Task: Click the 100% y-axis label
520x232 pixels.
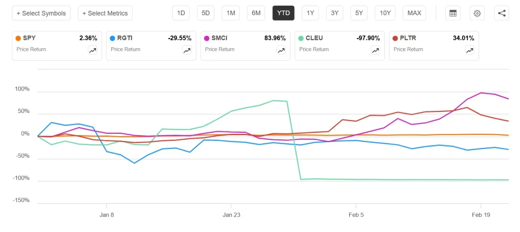Action: pos(22,89)
